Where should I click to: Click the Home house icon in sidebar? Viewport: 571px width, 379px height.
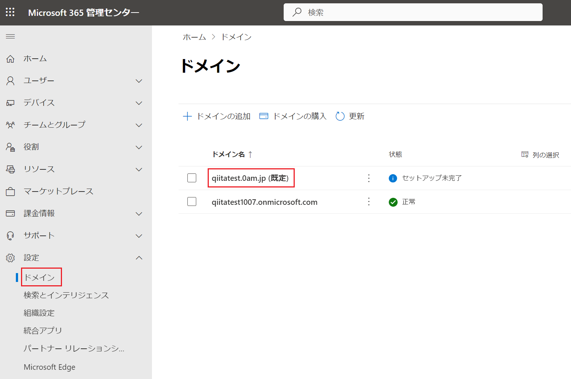(10, 59)
